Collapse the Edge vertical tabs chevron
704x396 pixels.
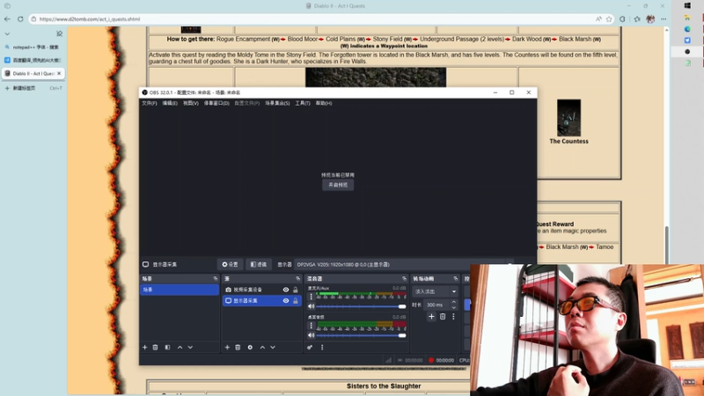tap(7, 33)
